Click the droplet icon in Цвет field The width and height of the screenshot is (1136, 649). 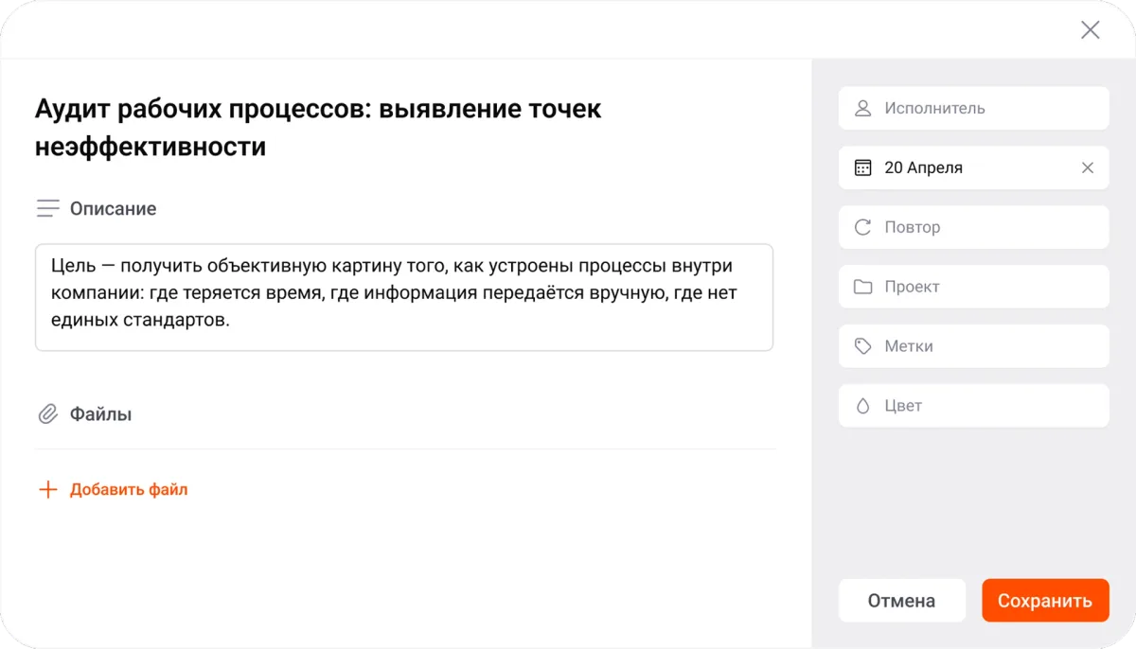tap(862, 405)
